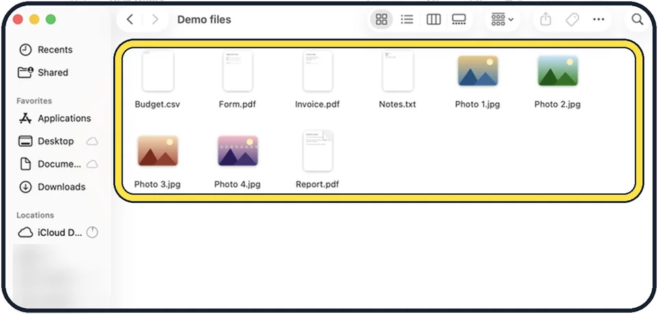Click the Photo 2.jpg file name
The width and height of the screenshot is (658, 314).
click(x=557, y=104)
